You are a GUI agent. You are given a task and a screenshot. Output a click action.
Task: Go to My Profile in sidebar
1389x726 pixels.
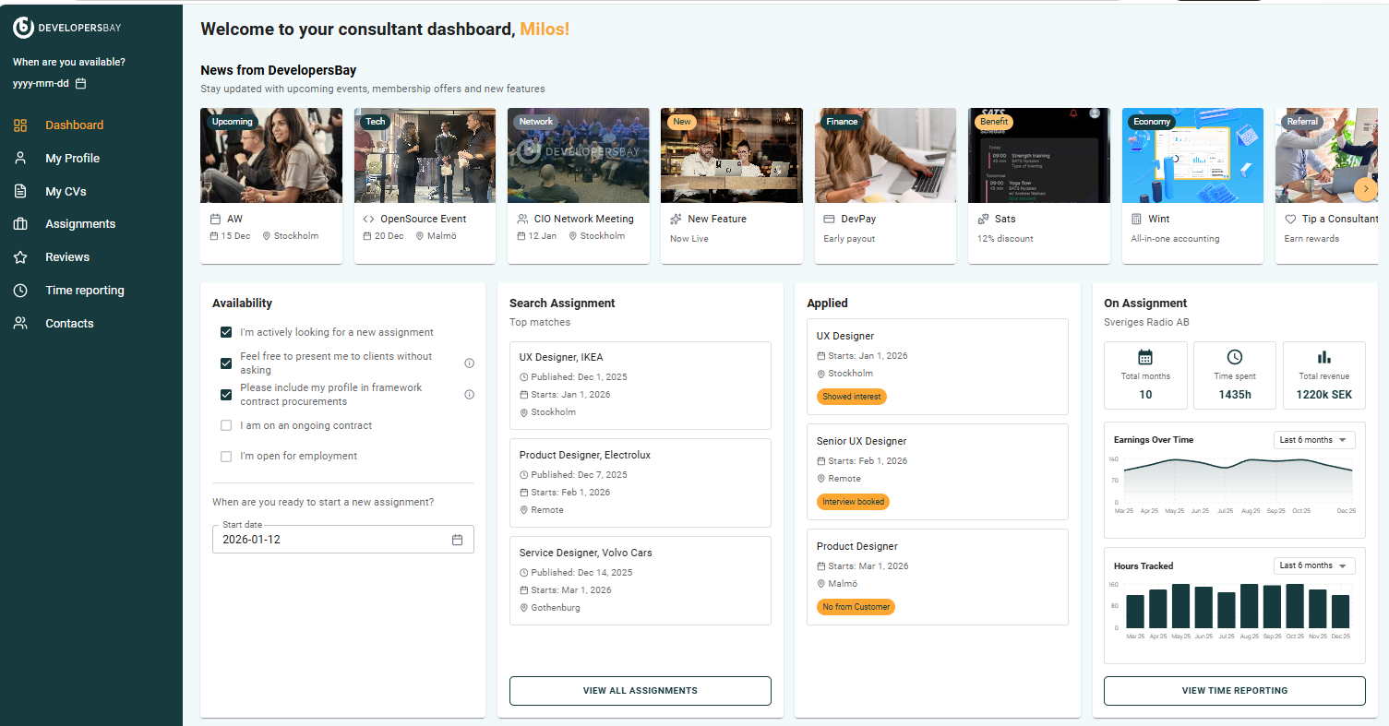tap(72, 159)
